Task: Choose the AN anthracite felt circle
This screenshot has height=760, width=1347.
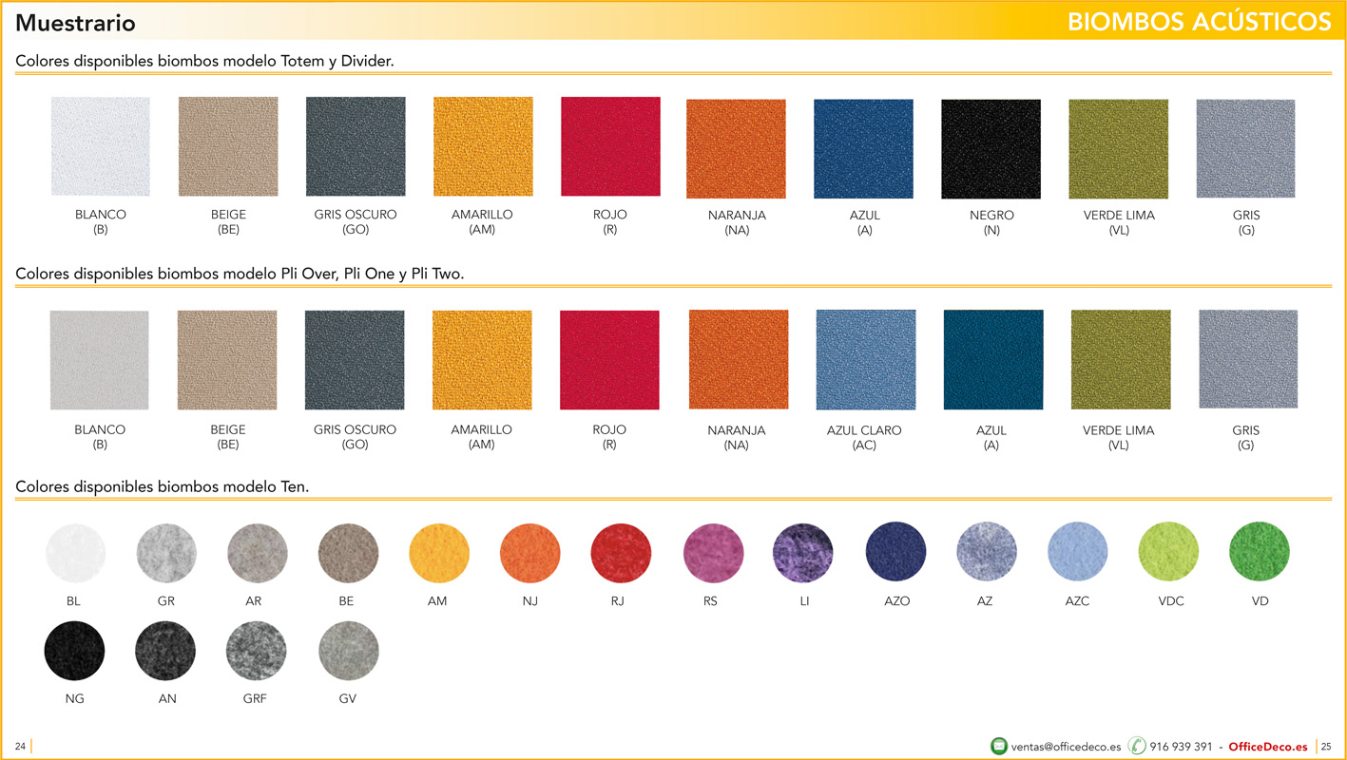Action: (x=165, y=650)
